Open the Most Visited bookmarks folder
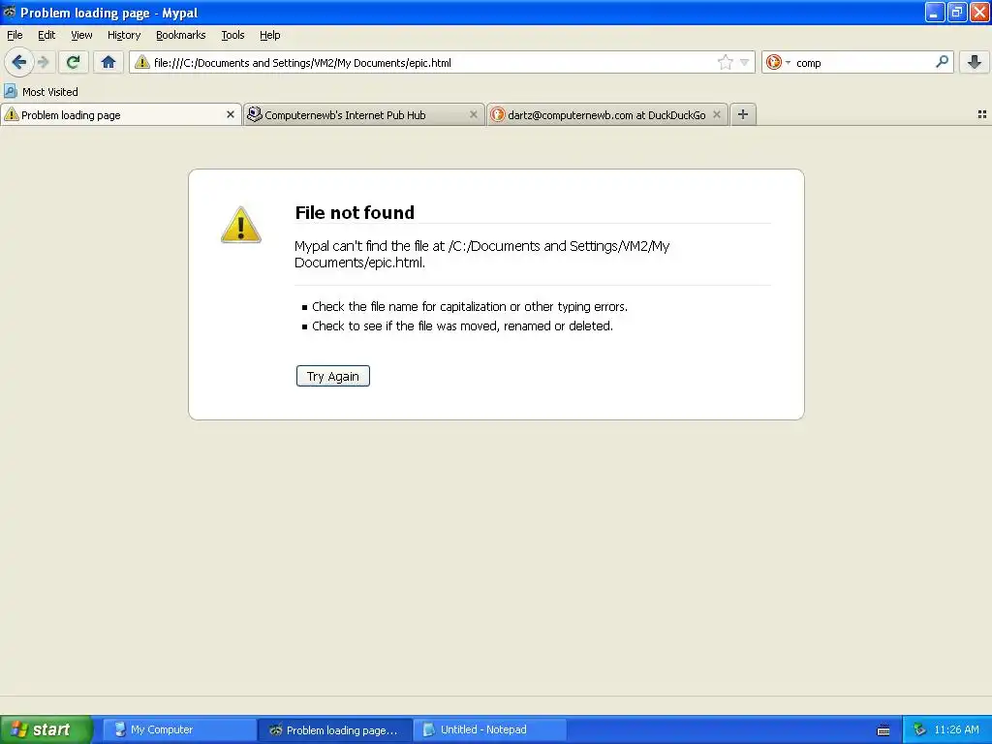 (x=41, y=92)
